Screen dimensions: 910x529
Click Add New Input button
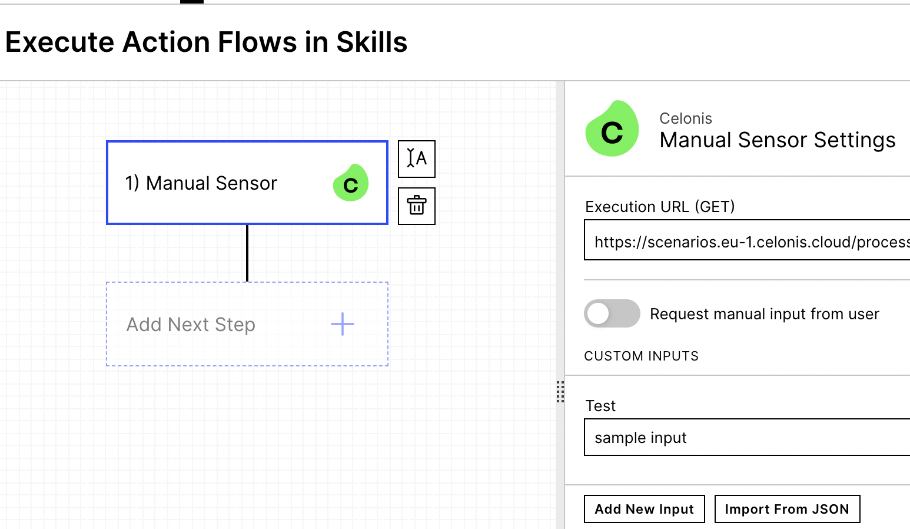[x=645, y=509]
